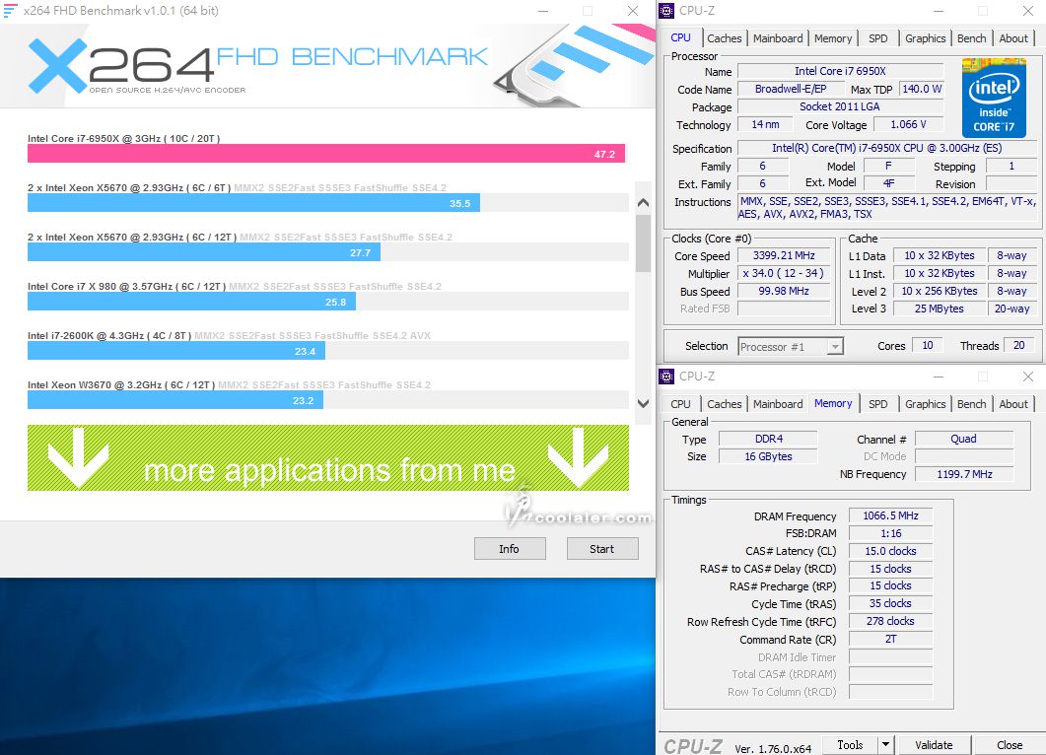This screenshot has width=1046, height=755.
Task: Open the Processor #1 selection dropdown
Action: 834,346
